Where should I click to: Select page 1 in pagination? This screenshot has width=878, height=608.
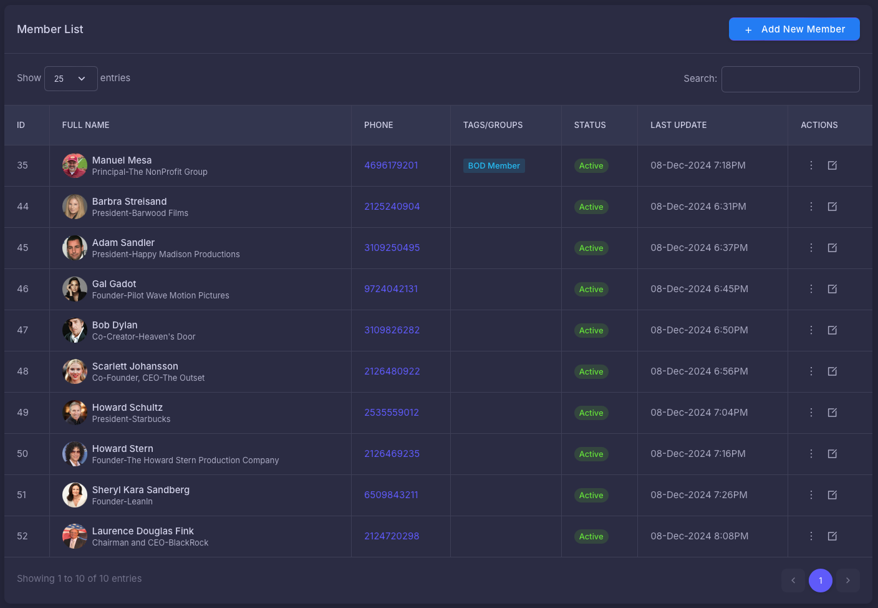click(x=821, y=581)
